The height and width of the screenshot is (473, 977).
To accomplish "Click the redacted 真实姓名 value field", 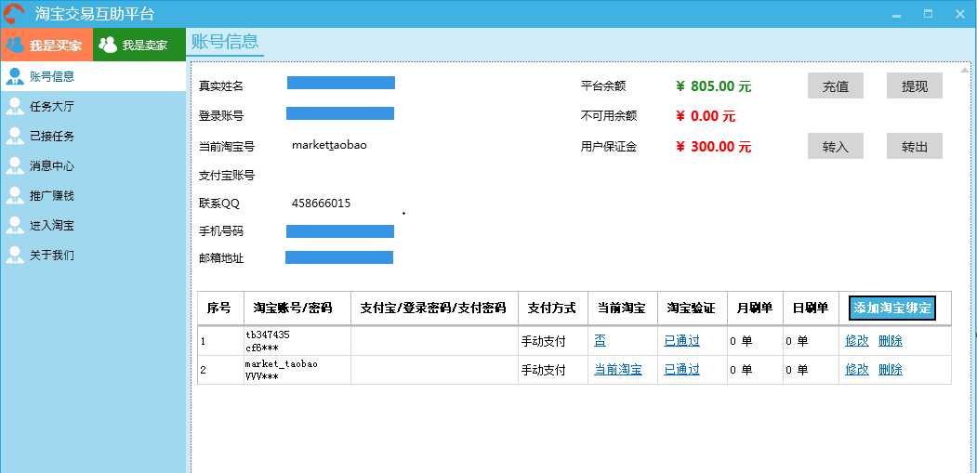I will tap(341, 83).
